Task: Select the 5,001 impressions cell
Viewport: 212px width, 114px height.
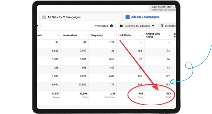Action: pyautogui.click(x=83, y=59)
